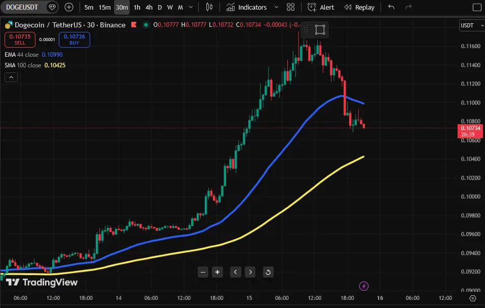Click the purple lightning event marker
This screenshot has height=308, width=485.
[x=364, y=286]
